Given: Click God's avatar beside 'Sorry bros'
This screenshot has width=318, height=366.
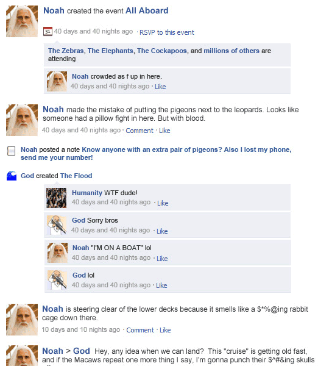Looking at the screenshot, I should pyautogui.click(x=57, y=225).
